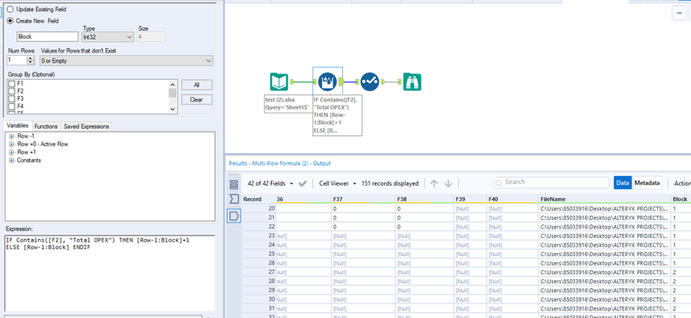Click the Block column header

(x=681, y=199)
